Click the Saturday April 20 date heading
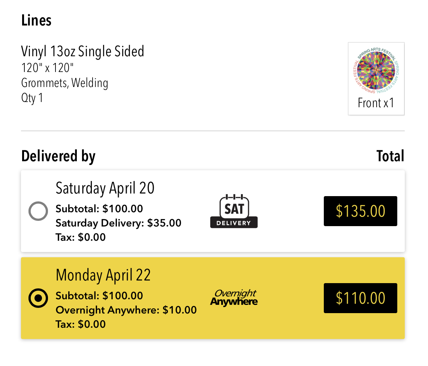The width and height of the screenshot is (428, 366). pyautogui.click(x=105, y=188)
